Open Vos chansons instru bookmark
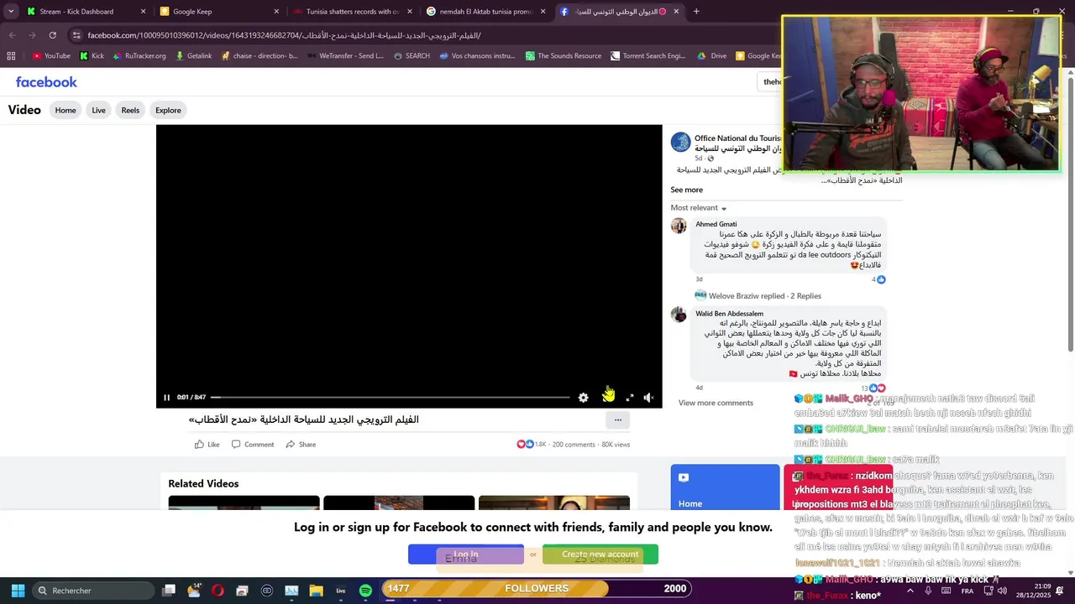The image size is (1075, 604). [477, 56]
